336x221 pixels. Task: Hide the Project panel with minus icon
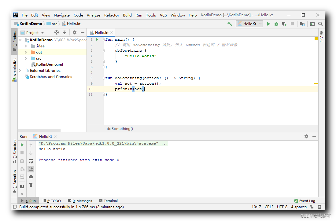tap(83, 32)
